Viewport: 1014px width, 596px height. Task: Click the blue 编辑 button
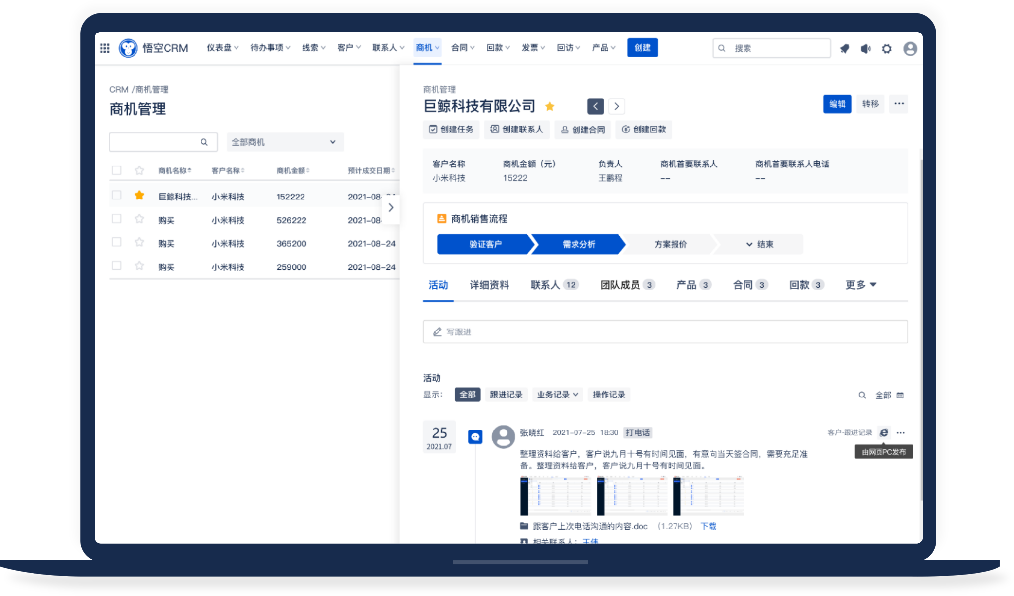pos(837,104)
